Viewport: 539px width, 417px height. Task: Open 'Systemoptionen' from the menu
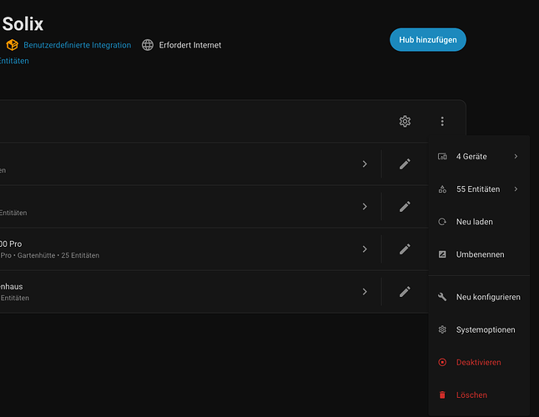[485, 329]
